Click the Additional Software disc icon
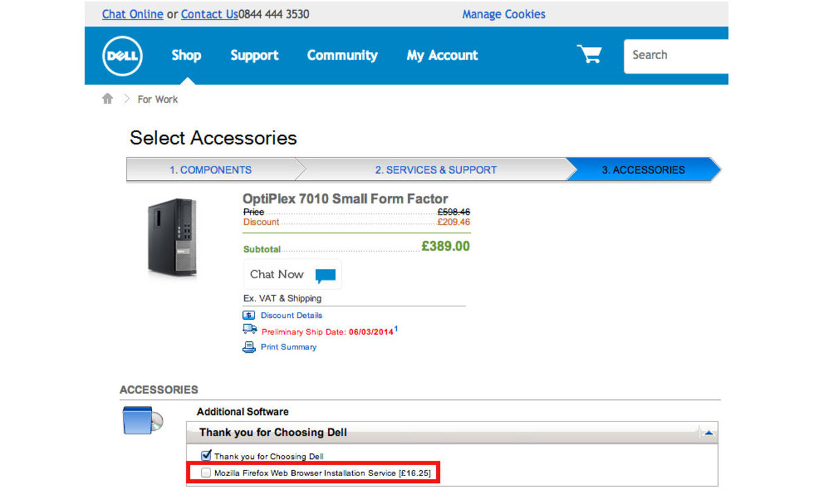The width and height of the screenshot is (814, 490). tap(142, 420)
